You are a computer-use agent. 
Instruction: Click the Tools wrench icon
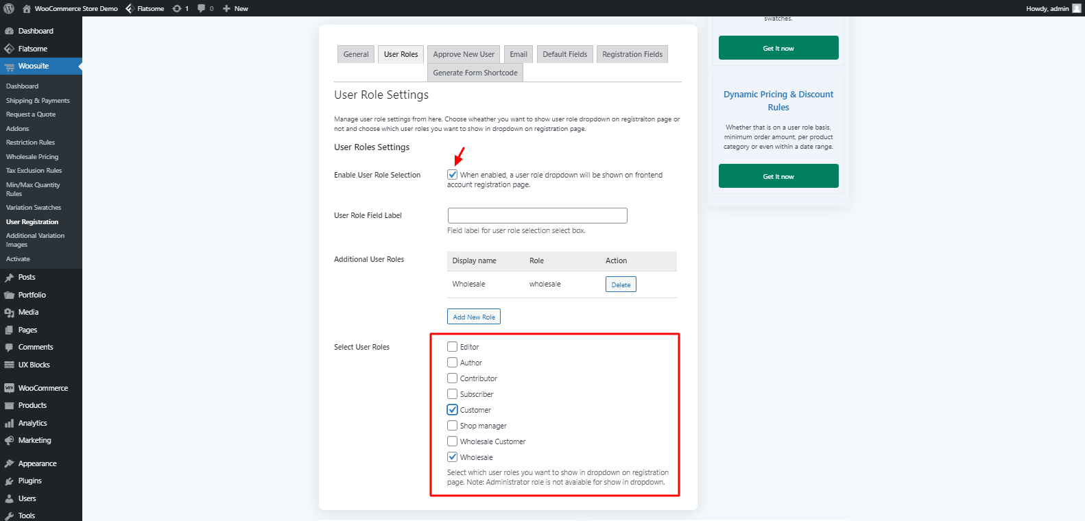point(9,516)
